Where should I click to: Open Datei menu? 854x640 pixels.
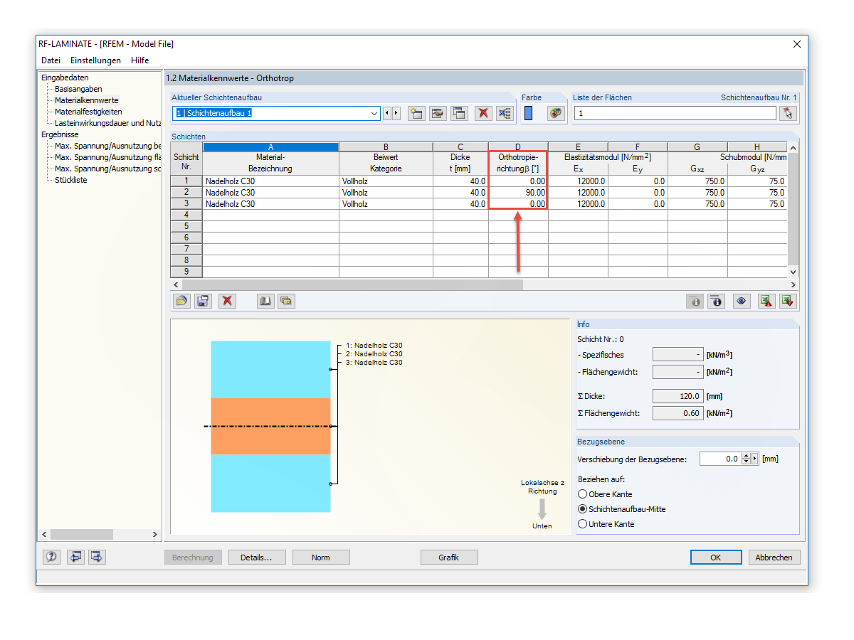pos(51,60)
